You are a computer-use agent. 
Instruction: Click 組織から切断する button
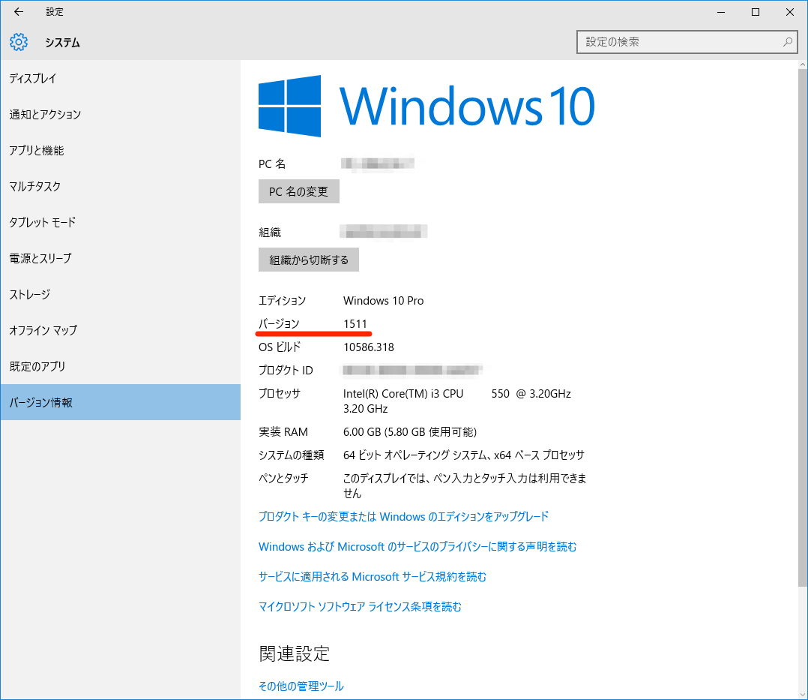pos(309,260)
